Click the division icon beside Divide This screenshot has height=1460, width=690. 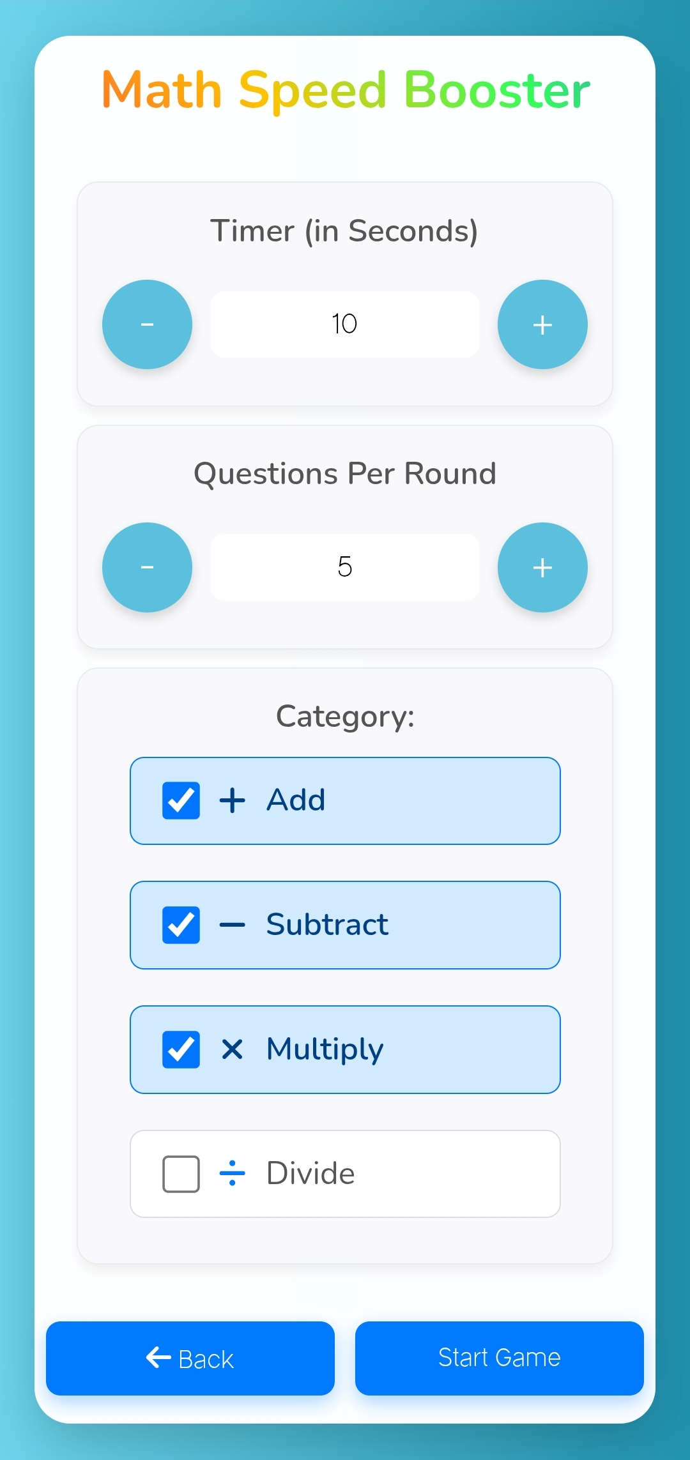232,1174
